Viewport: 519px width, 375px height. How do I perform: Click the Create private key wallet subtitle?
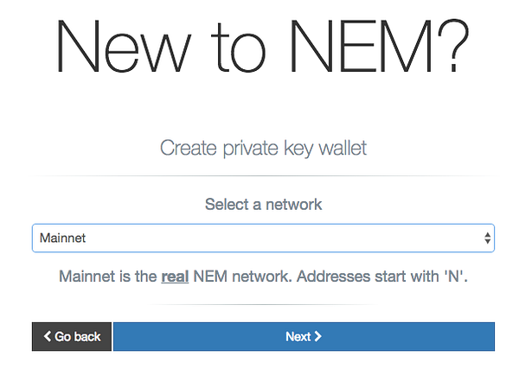tap(263, 148)
